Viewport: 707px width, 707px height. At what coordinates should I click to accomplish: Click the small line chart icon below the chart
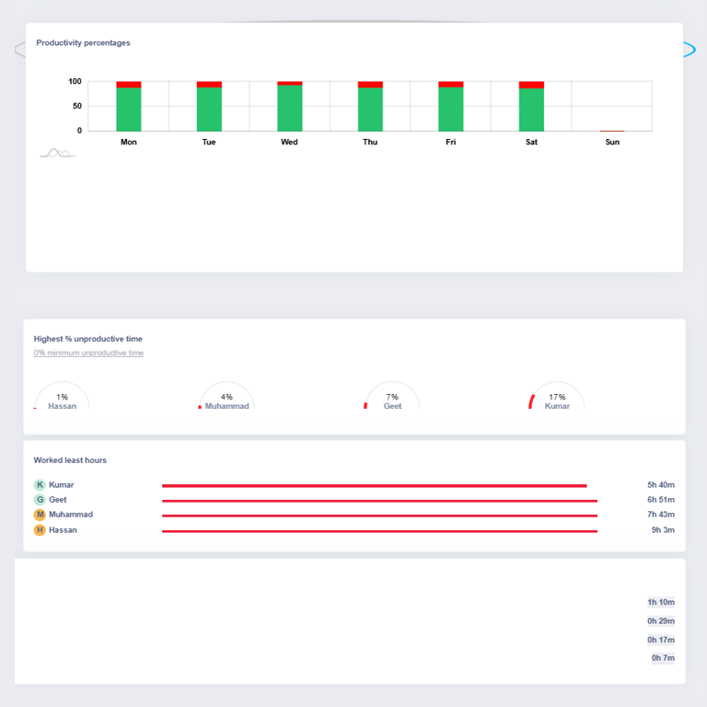point(57,153)
